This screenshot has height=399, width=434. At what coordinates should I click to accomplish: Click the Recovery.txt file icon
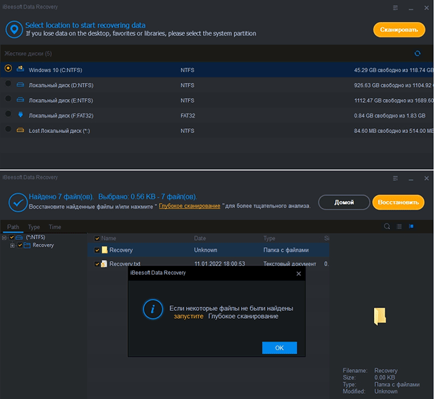click(103, 263)
